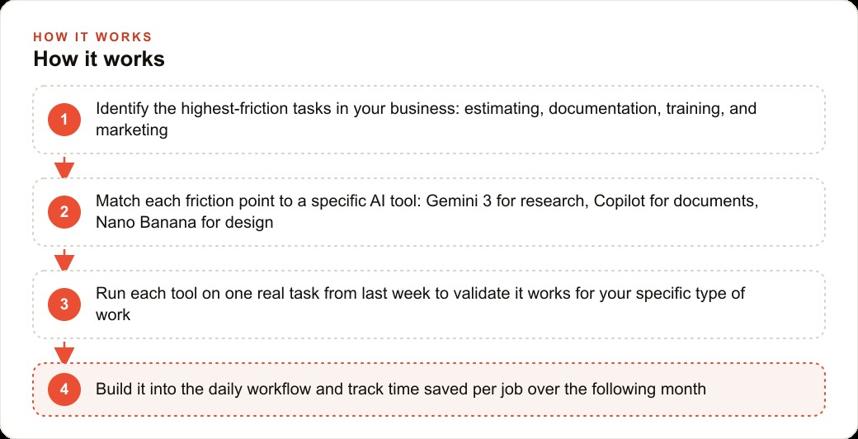Click the arrow between steps 2 and 3
Screen dimensions: 858x439
click(64, 260)
